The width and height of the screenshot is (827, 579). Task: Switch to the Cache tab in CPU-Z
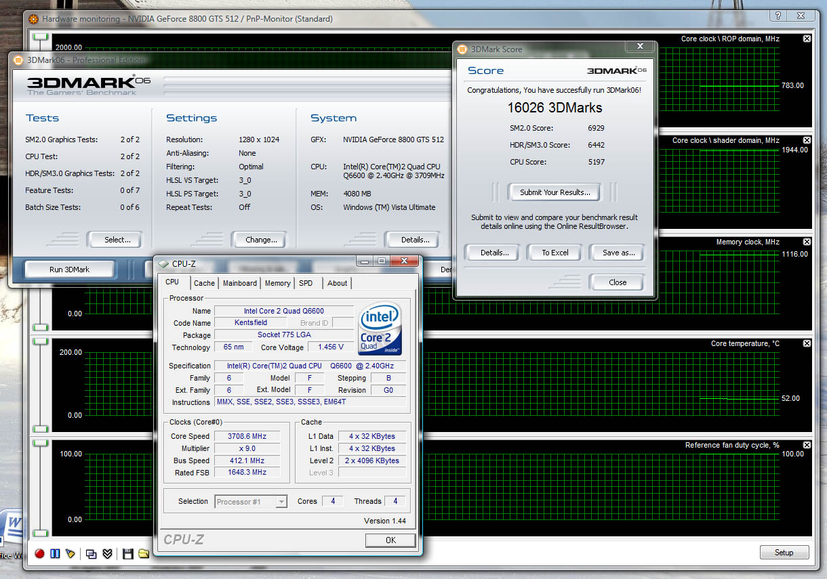204,283
